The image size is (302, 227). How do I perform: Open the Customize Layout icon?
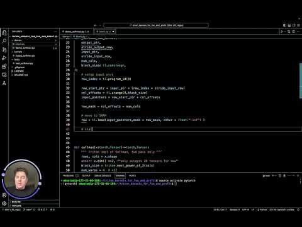(298, 25)
